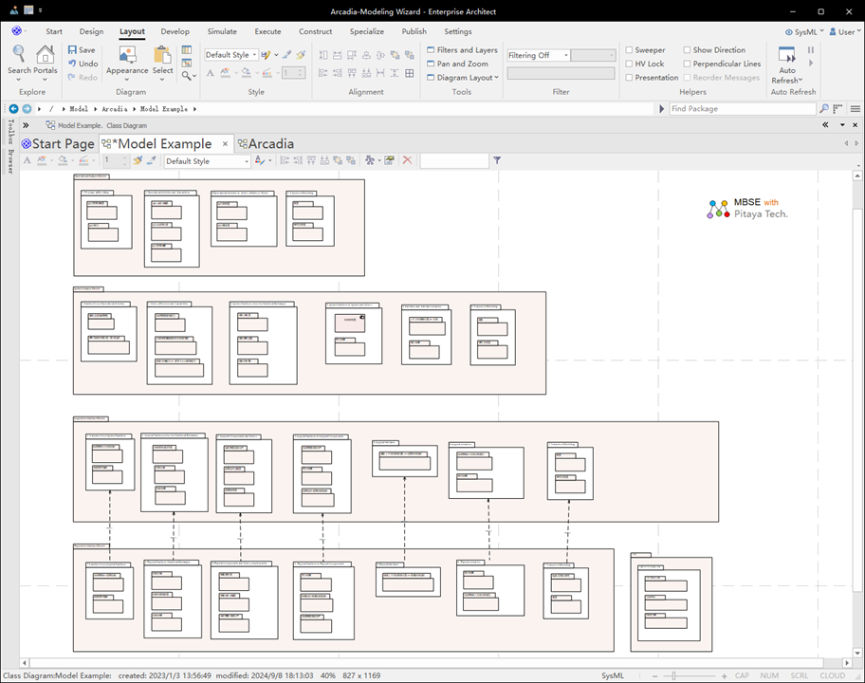Open the Develop ribbon tab

click(x=175, y=31)
